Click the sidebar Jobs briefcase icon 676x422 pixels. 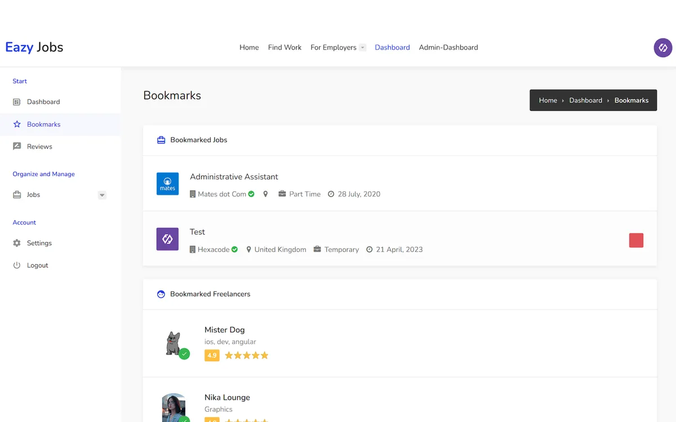17,195
